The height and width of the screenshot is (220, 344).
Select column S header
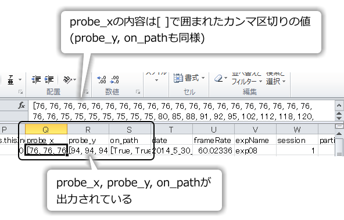(x=130, y=130)
